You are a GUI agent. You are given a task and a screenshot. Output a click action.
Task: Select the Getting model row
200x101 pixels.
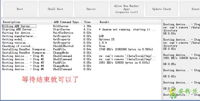tap(81, 39)
